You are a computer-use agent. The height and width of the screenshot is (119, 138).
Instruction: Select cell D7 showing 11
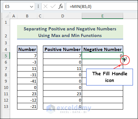click(x=63, y=68)
